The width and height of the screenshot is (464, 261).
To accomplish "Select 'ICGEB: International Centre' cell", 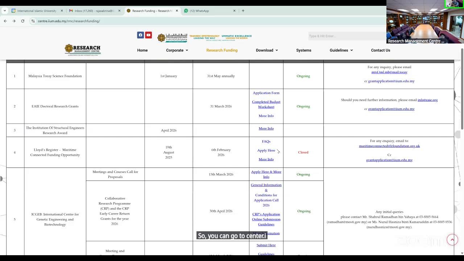I will [x=55, y=220].
